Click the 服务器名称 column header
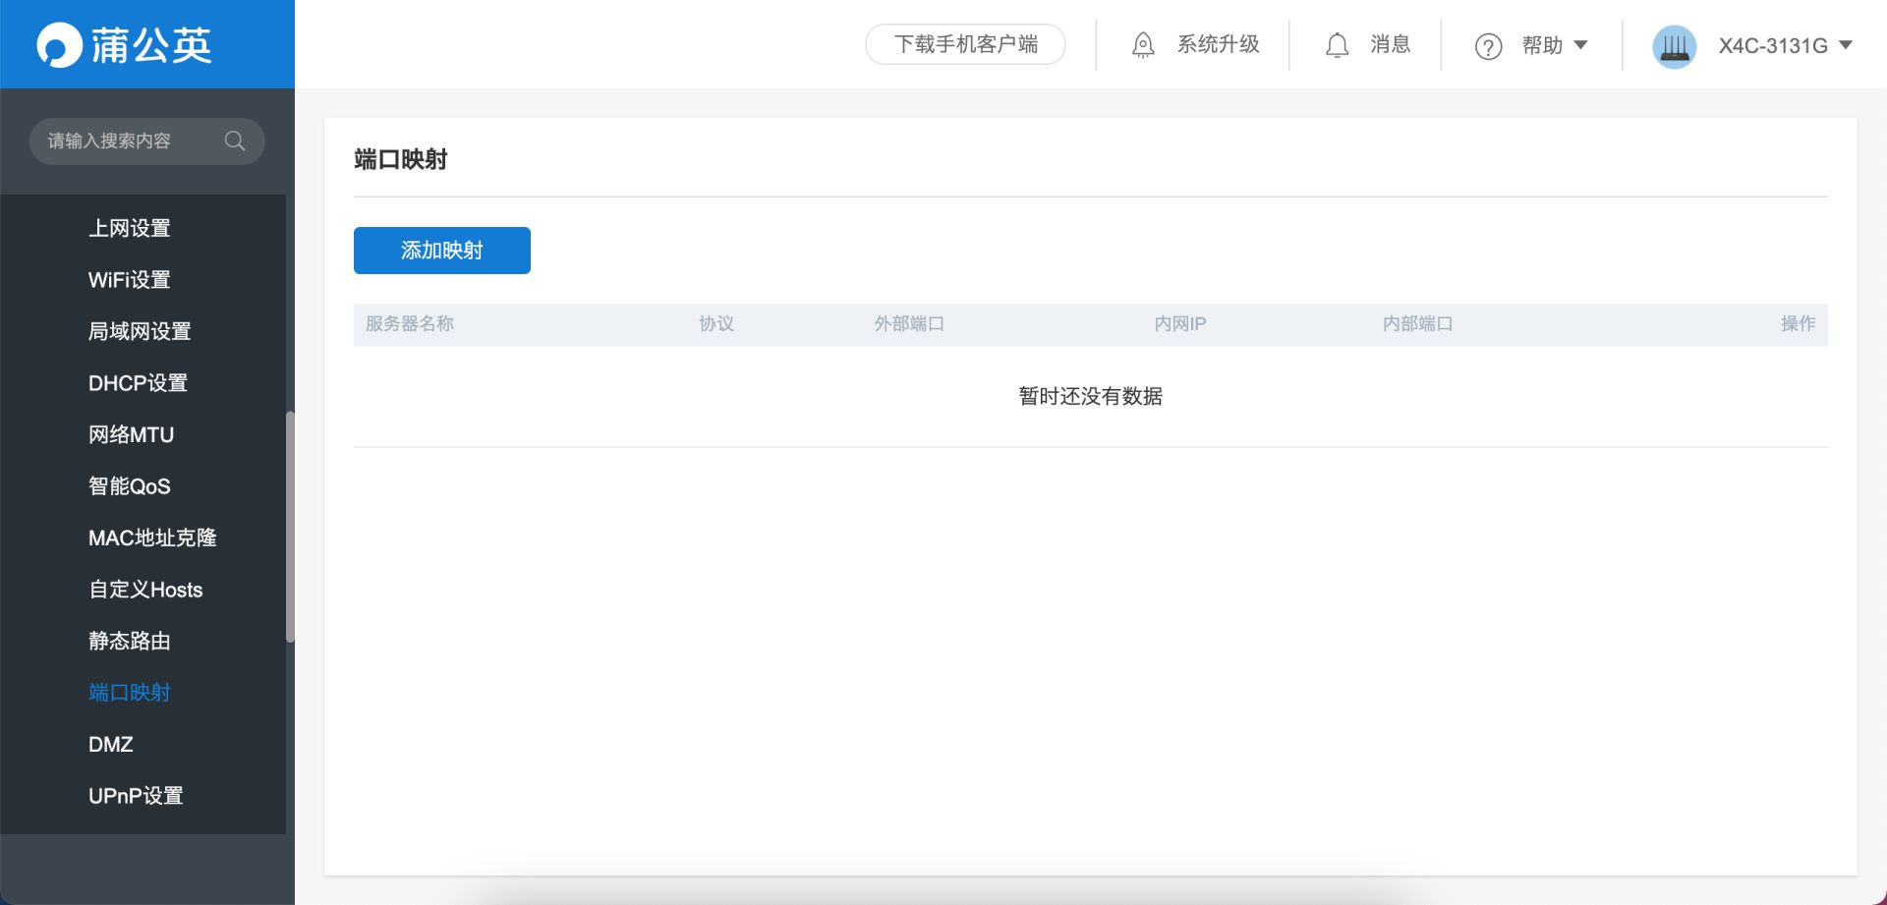This screenshot has height=905, width=1887. click(410, 324)
